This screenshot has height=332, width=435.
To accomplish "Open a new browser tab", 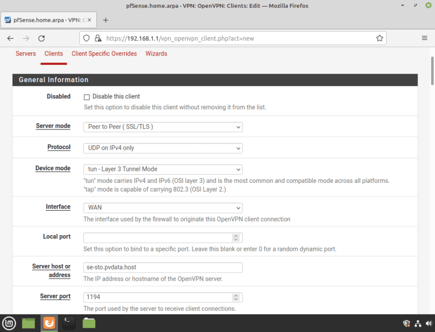I will (105, 20).
